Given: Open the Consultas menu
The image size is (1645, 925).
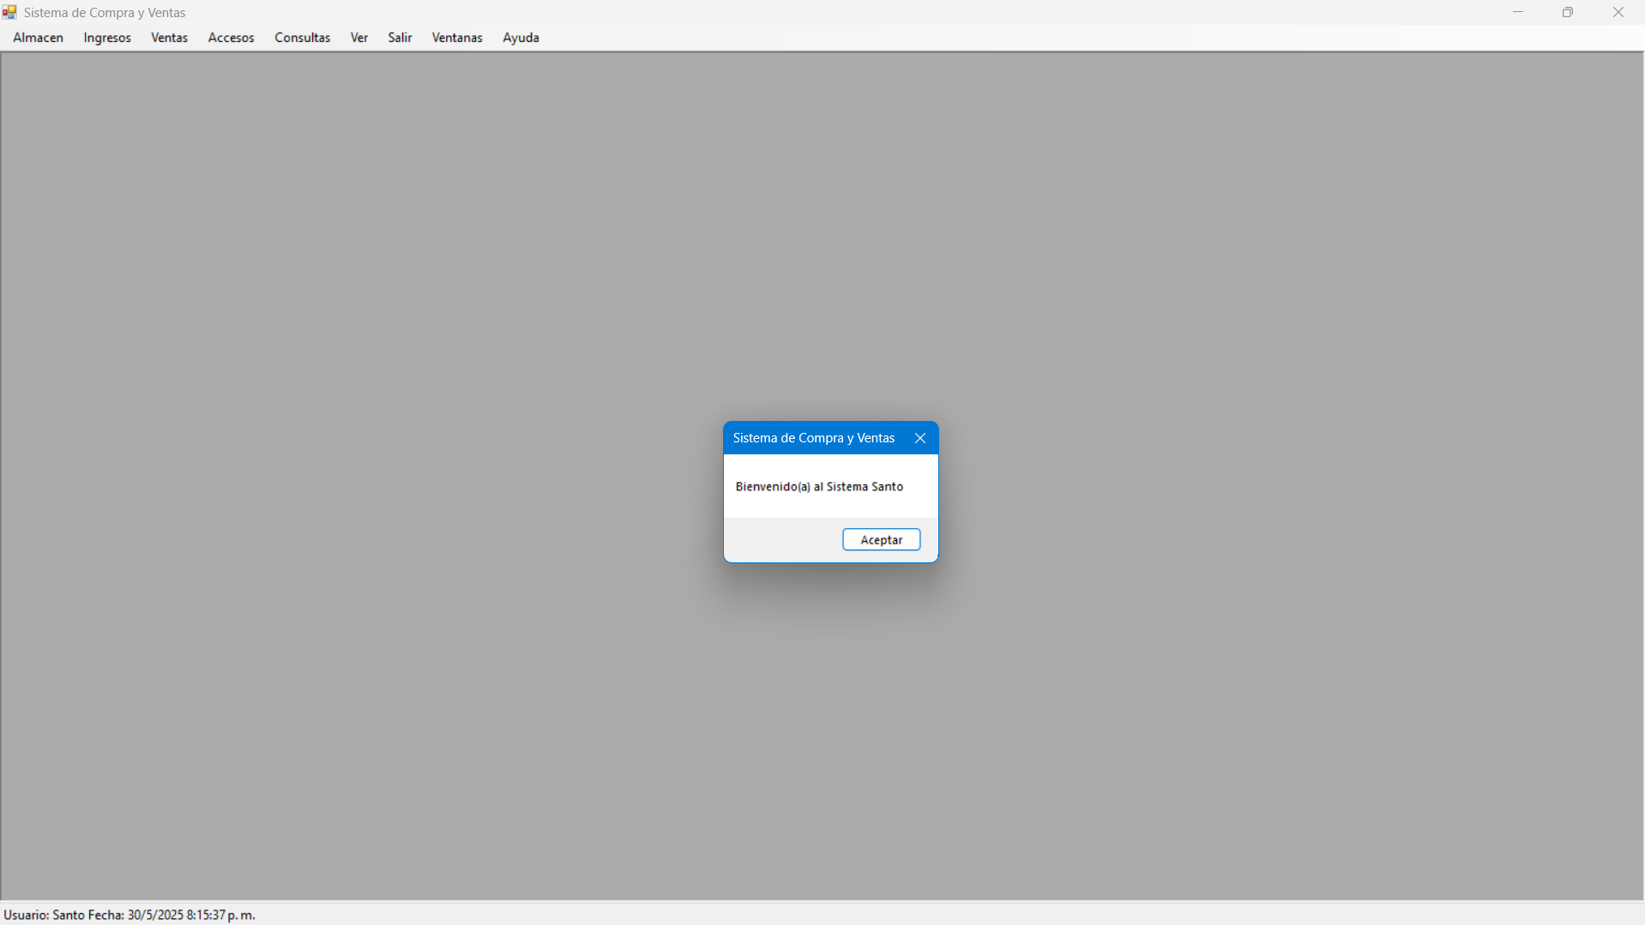Looking at the screenshot, I should pos(302,38).
